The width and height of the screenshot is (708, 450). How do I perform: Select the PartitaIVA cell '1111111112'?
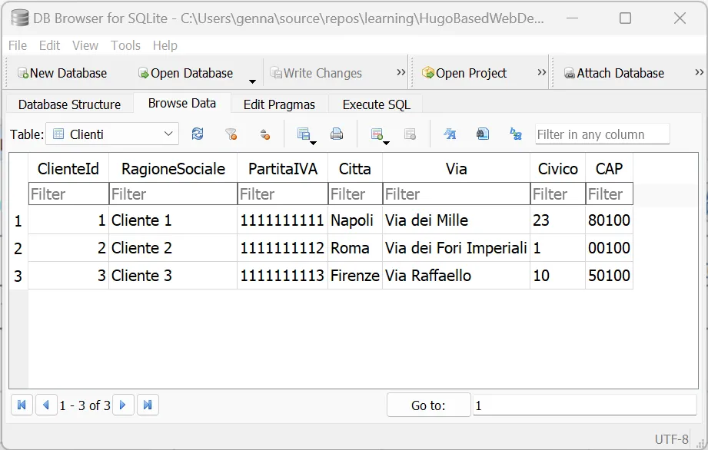283,248
